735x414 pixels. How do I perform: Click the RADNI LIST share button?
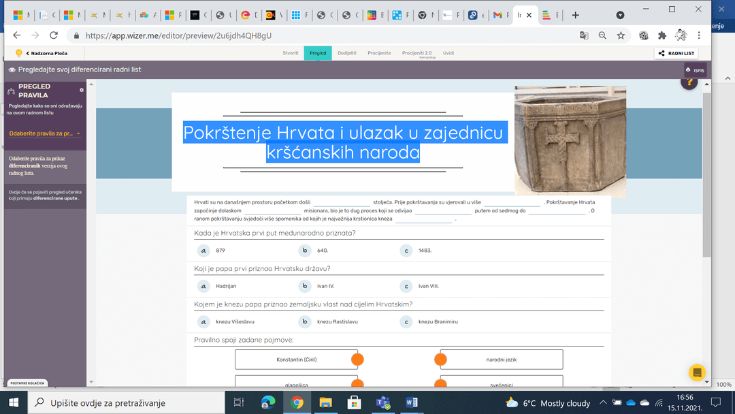pos(676,53)
